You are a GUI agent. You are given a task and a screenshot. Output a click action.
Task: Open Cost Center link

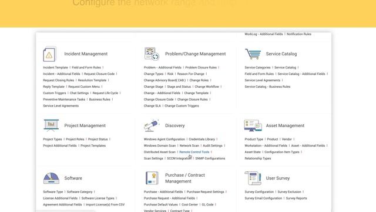tap(190, 204)
